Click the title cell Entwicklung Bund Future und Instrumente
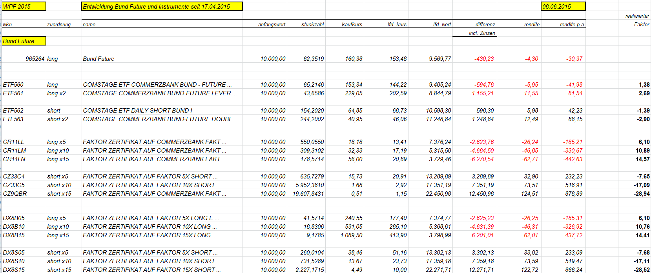The height and width of the screenshot is (273, 651). (162, 6)
